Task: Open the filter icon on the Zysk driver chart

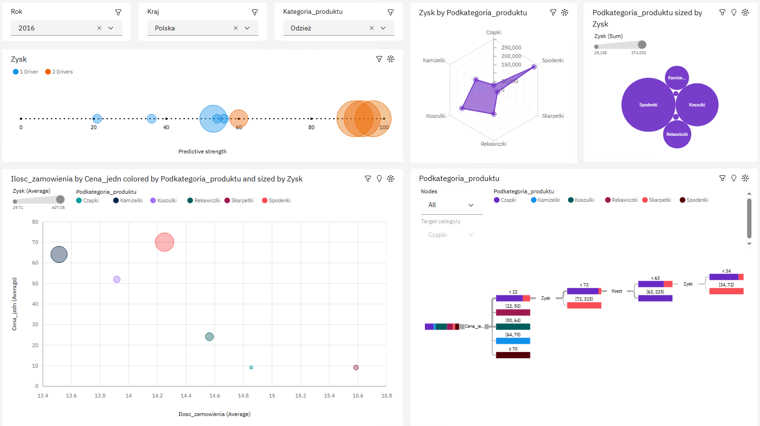Action: [379, 59]
